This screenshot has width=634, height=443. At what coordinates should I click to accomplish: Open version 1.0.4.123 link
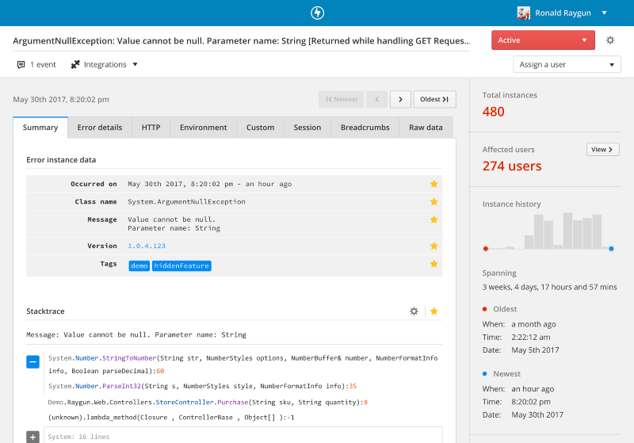pos(147,246)
